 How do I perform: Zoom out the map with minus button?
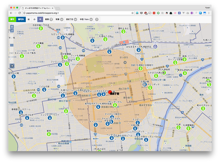[12, 31]
